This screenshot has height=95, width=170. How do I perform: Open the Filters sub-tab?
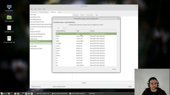point(82,15)
